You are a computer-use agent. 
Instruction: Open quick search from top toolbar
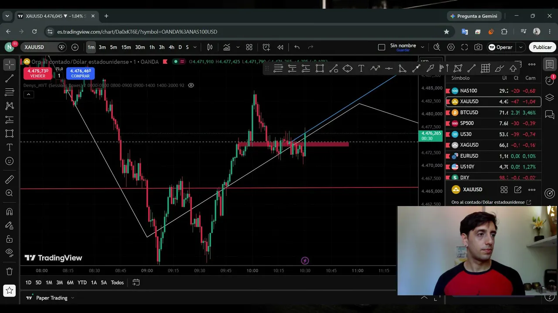[x=437, y=47]
